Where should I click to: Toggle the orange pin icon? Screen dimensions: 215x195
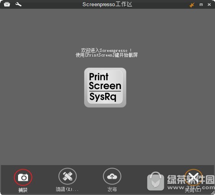click(192, 5)
